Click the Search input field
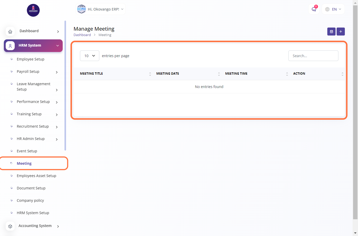Screen dimensions: 358x236 (313, 56)
